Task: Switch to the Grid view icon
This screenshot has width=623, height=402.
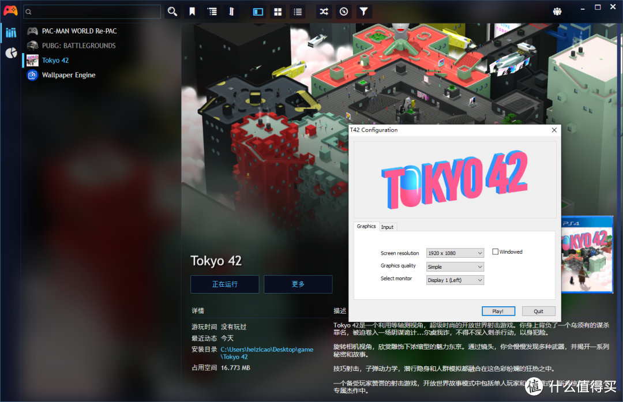Action: point(277,12)
